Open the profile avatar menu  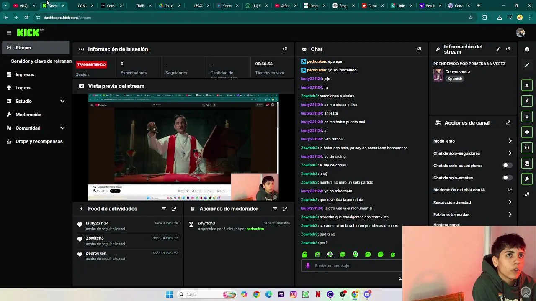(x=521, y=33)
